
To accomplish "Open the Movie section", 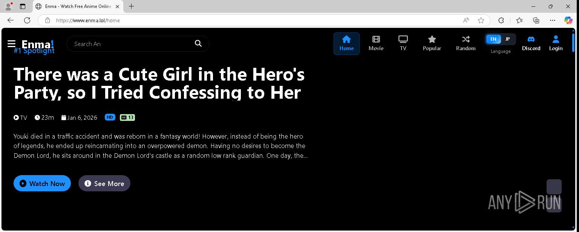I will [376, 44].
